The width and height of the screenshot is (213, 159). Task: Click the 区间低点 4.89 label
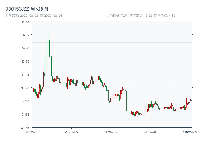click(x=165, y=16)
